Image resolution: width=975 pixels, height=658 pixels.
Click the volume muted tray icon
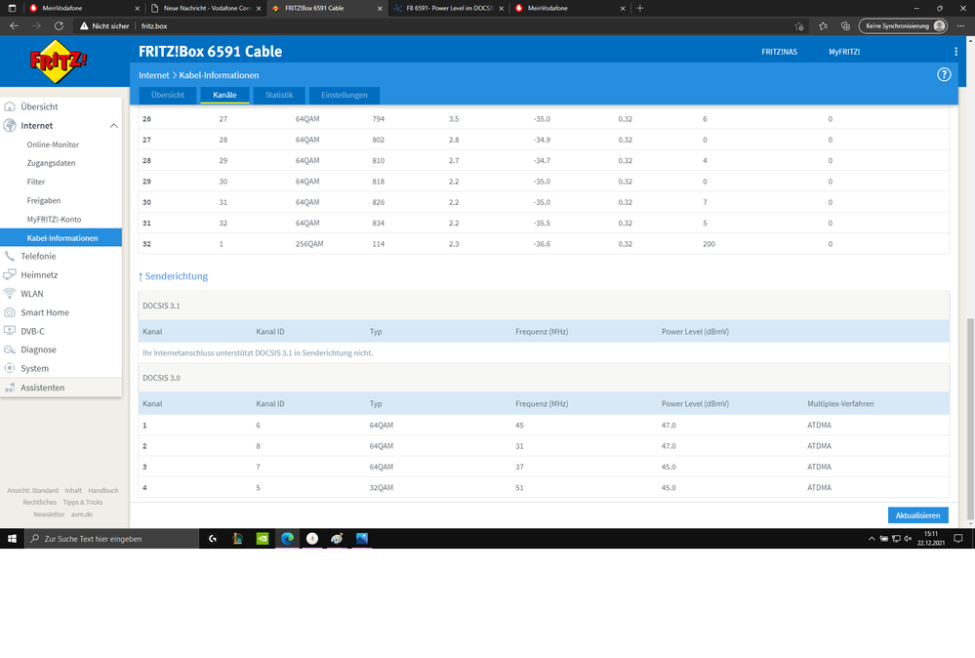(x=908, y=539)
